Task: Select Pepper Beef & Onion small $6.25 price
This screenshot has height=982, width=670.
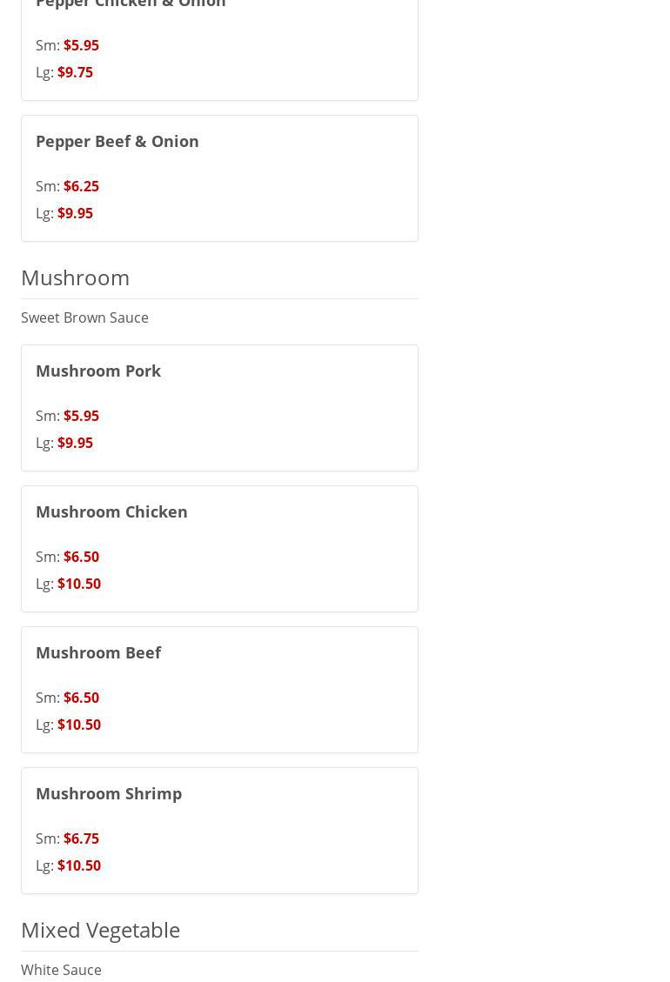Action: click(x=81, y=186)
